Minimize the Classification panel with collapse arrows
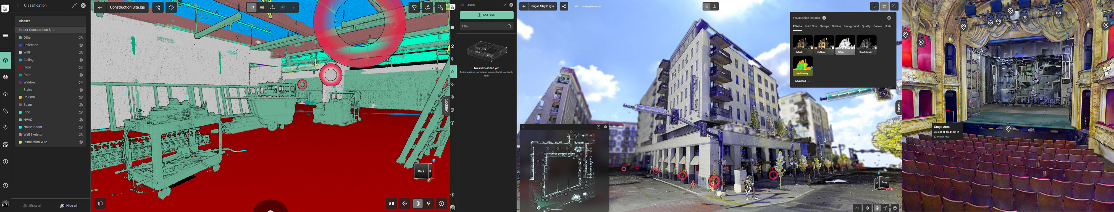1114x212 pixels. click(x=74, y=6)
